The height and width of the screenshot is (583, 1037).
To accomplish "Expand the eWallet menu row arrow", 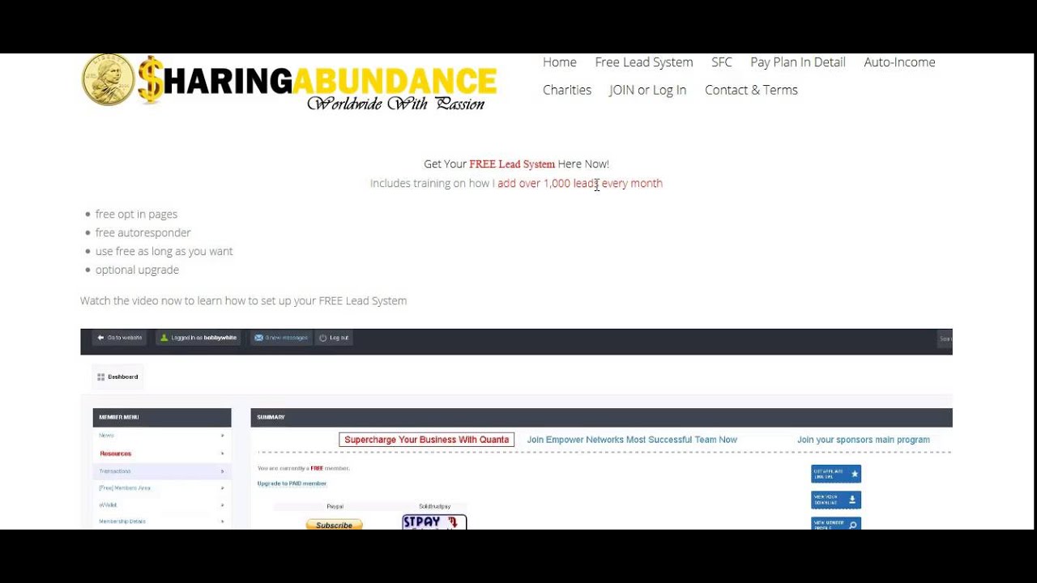I will [x=222, y=505].
